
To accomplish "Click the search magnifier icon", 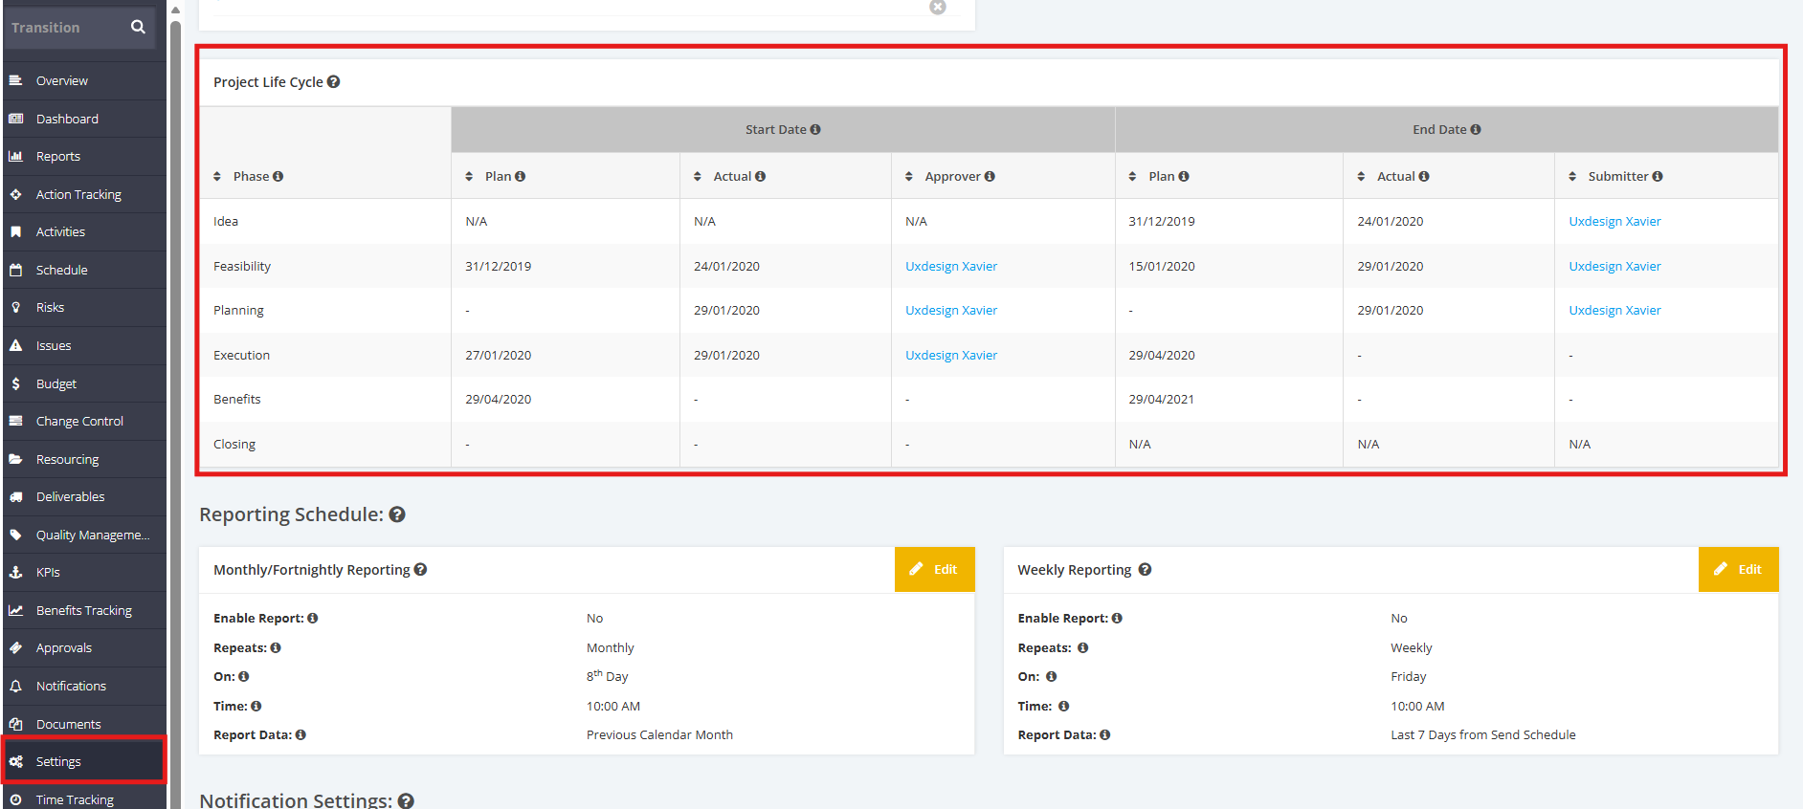I will [x=138, y=27].
